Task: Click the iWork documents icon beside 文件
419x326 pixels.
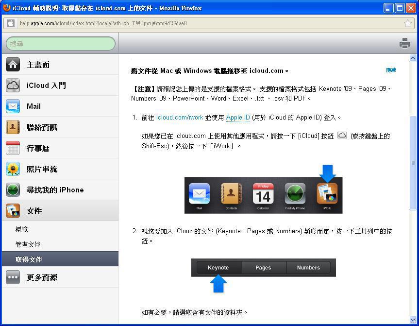Action: point(13,210)
